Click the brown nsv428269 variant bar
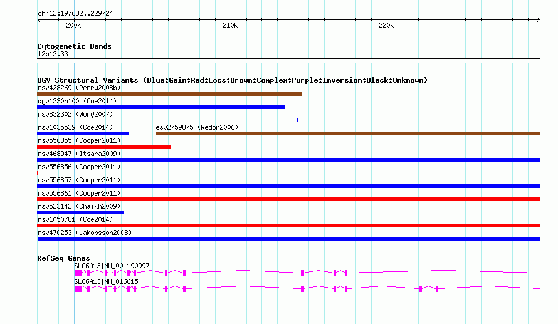The height and width of the screenshot is (324, 558). (x=169, y=94)
